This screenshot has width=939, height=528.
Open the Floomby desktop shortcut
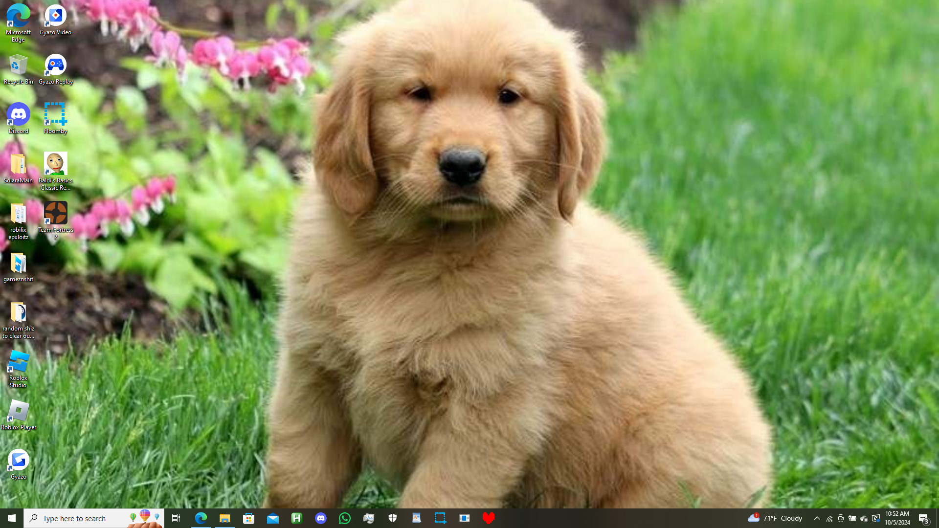click(x=55, y=117)
